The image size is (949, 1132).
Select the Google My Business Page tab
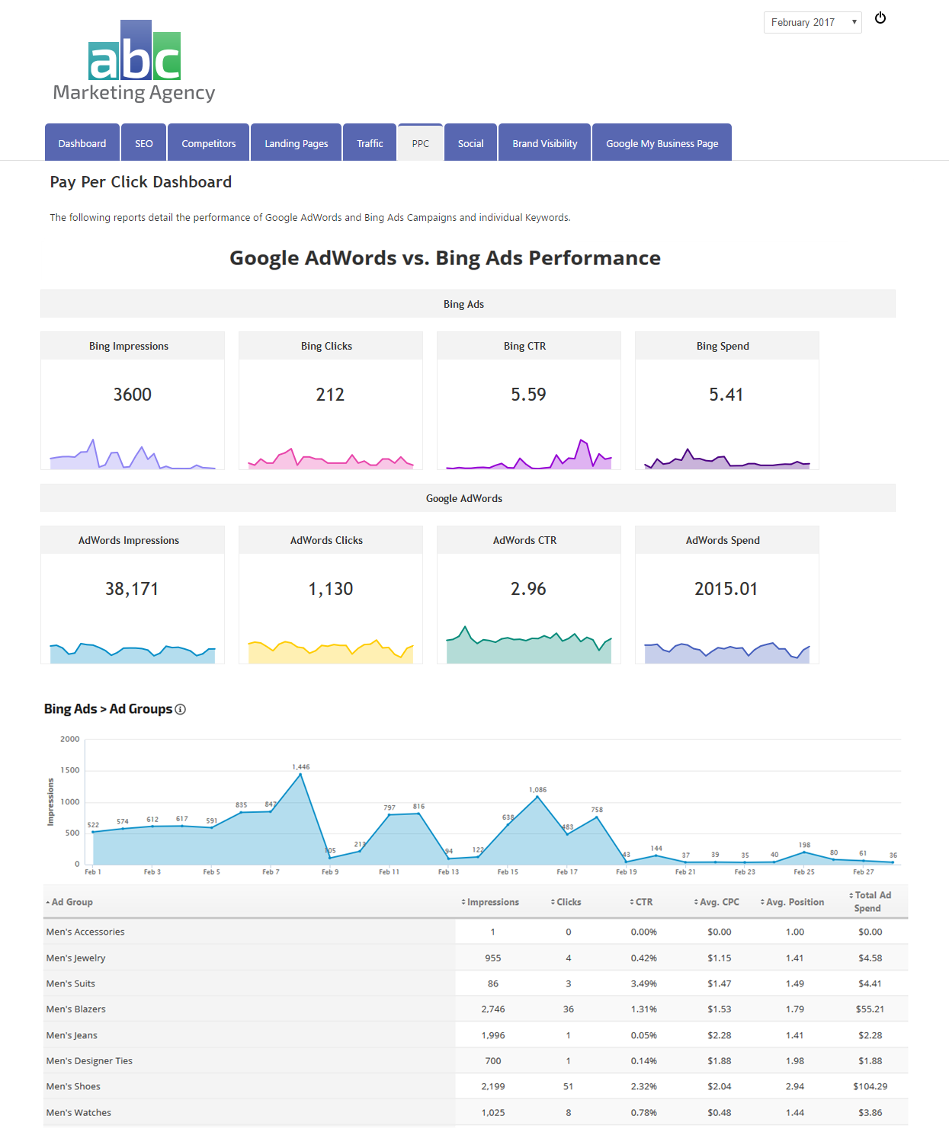click(662, 143)
